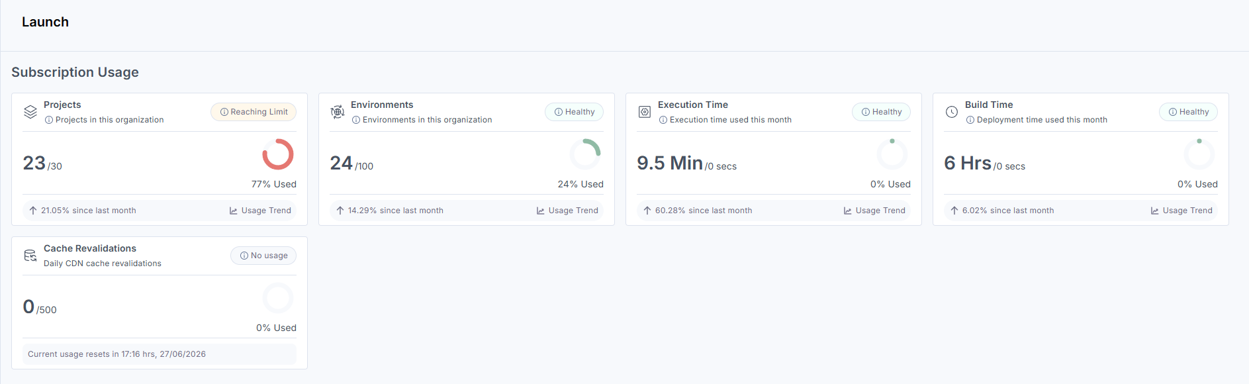Click the up arrow next to 6.02%

[x=954, y=211]
